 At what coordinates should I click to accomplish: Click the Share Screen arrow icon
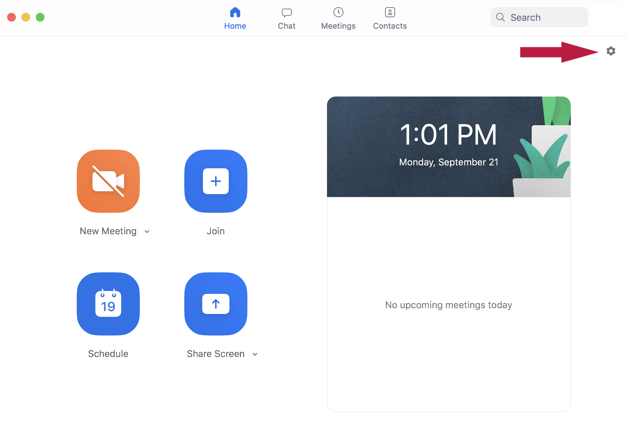(x=216, y=304)
